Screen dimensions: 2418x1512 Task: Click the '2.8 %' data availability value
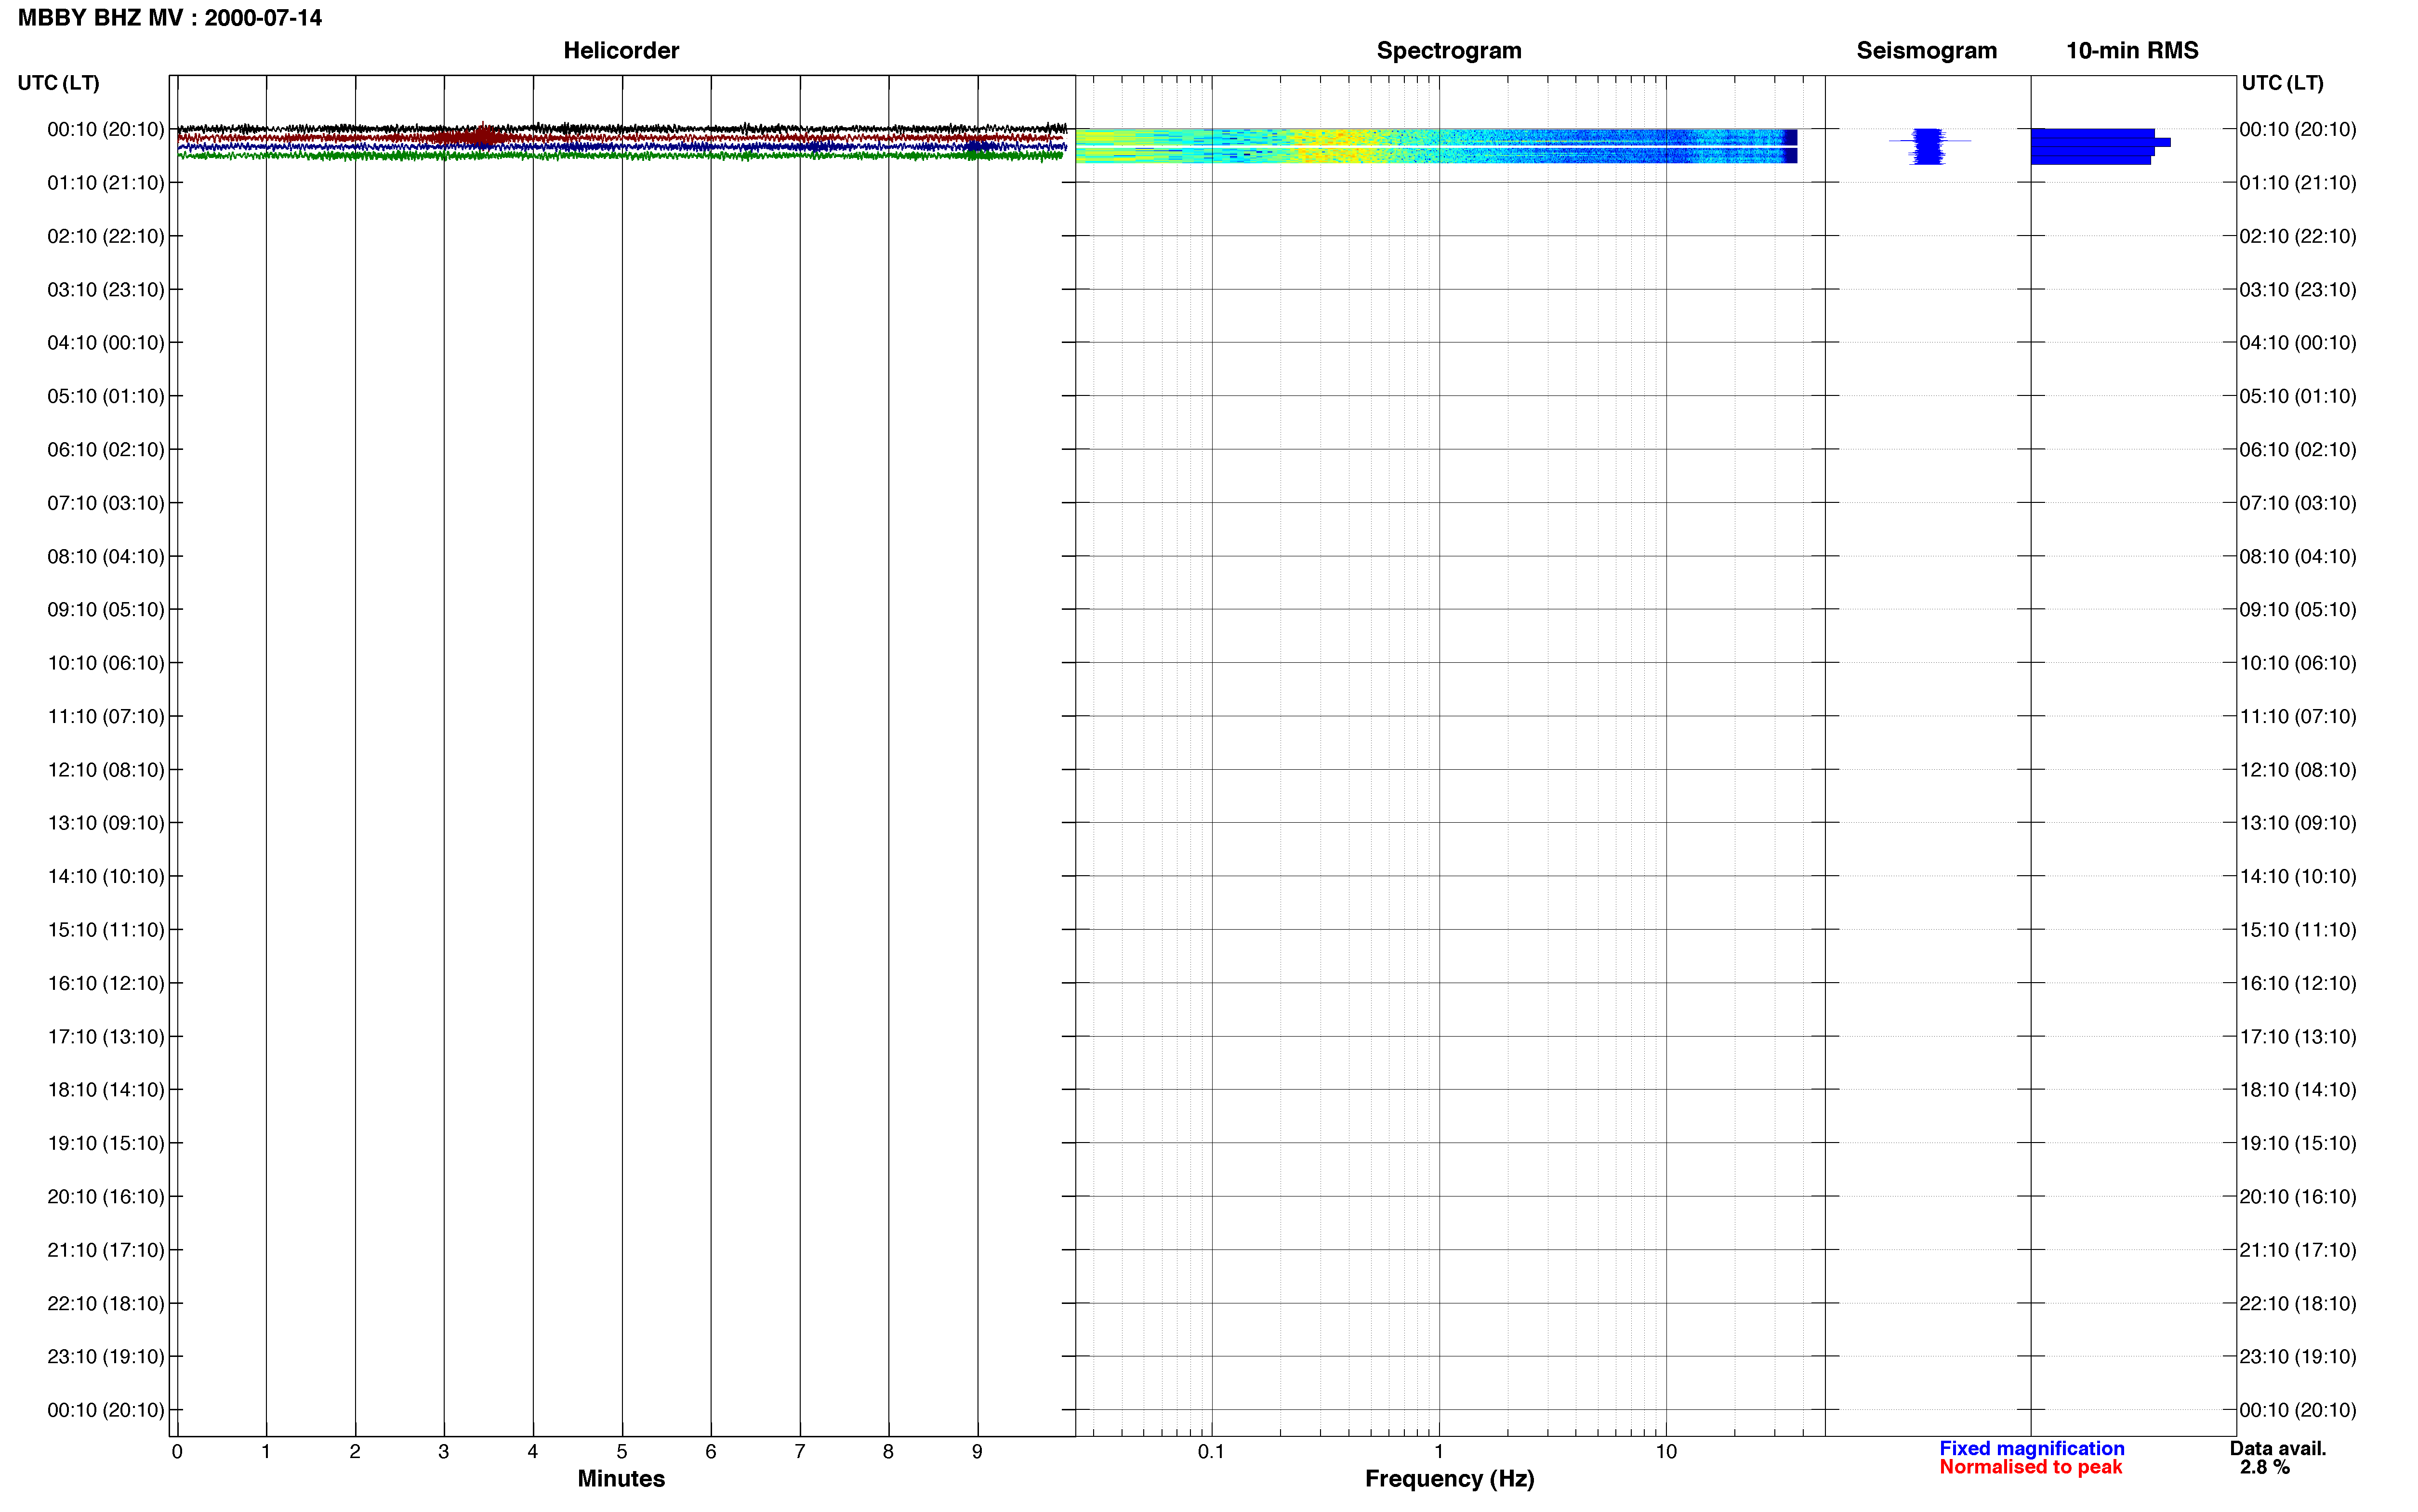[x=2265, y=1467]
